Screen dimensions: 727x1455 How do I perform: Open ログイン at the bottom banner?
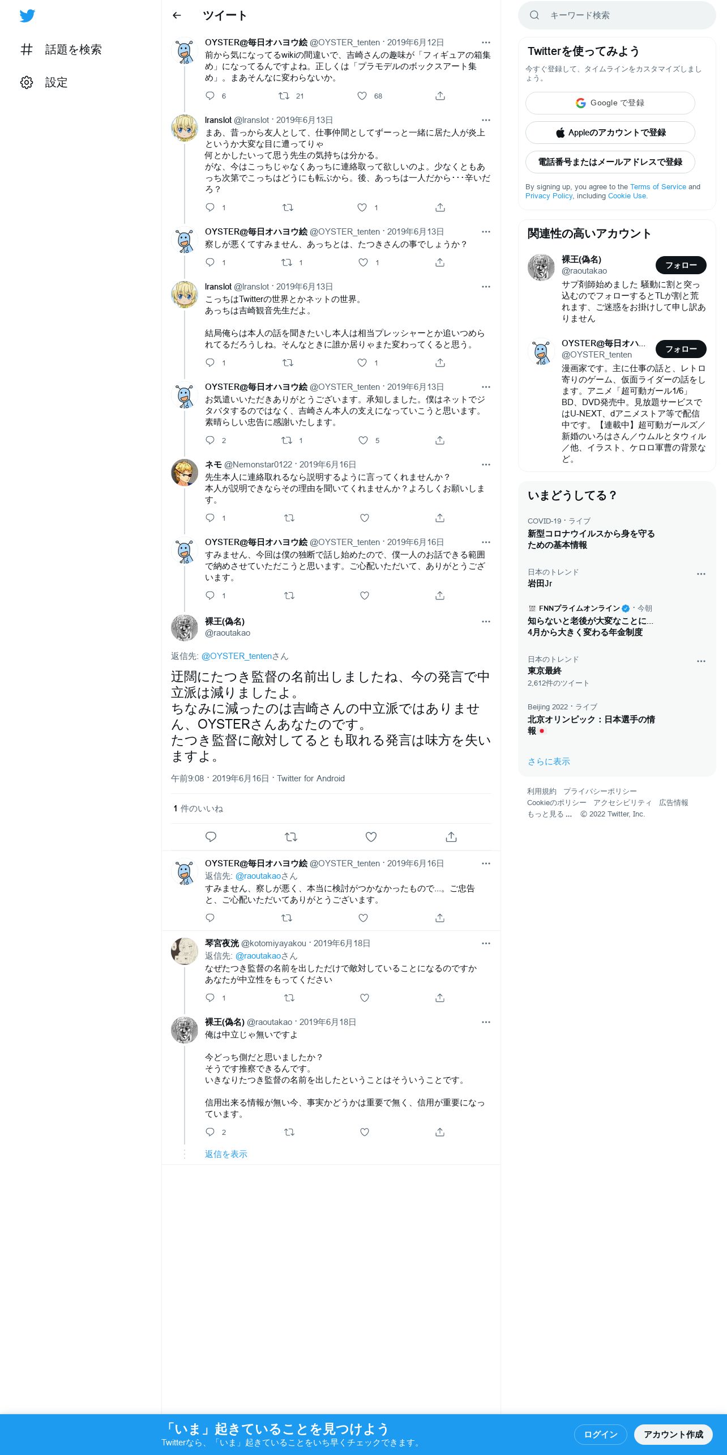point(600,1435)
